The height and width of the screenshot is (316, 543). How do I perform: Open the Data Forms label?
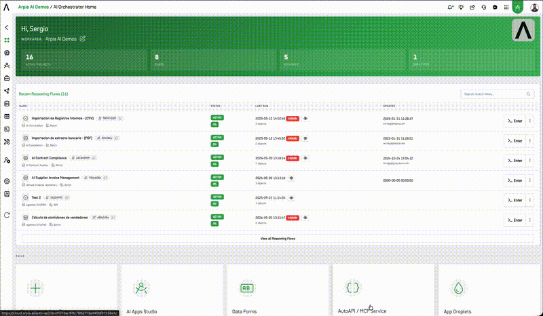pyautogui.click(x=244, y=311)
